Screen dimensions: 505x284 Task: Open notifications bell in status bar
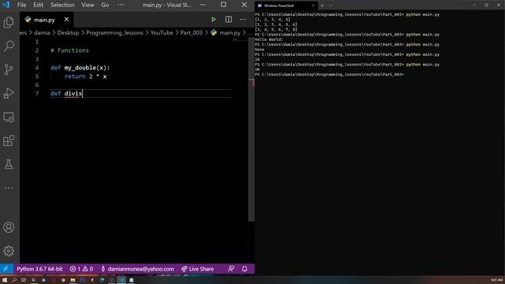tap(245, 268)
